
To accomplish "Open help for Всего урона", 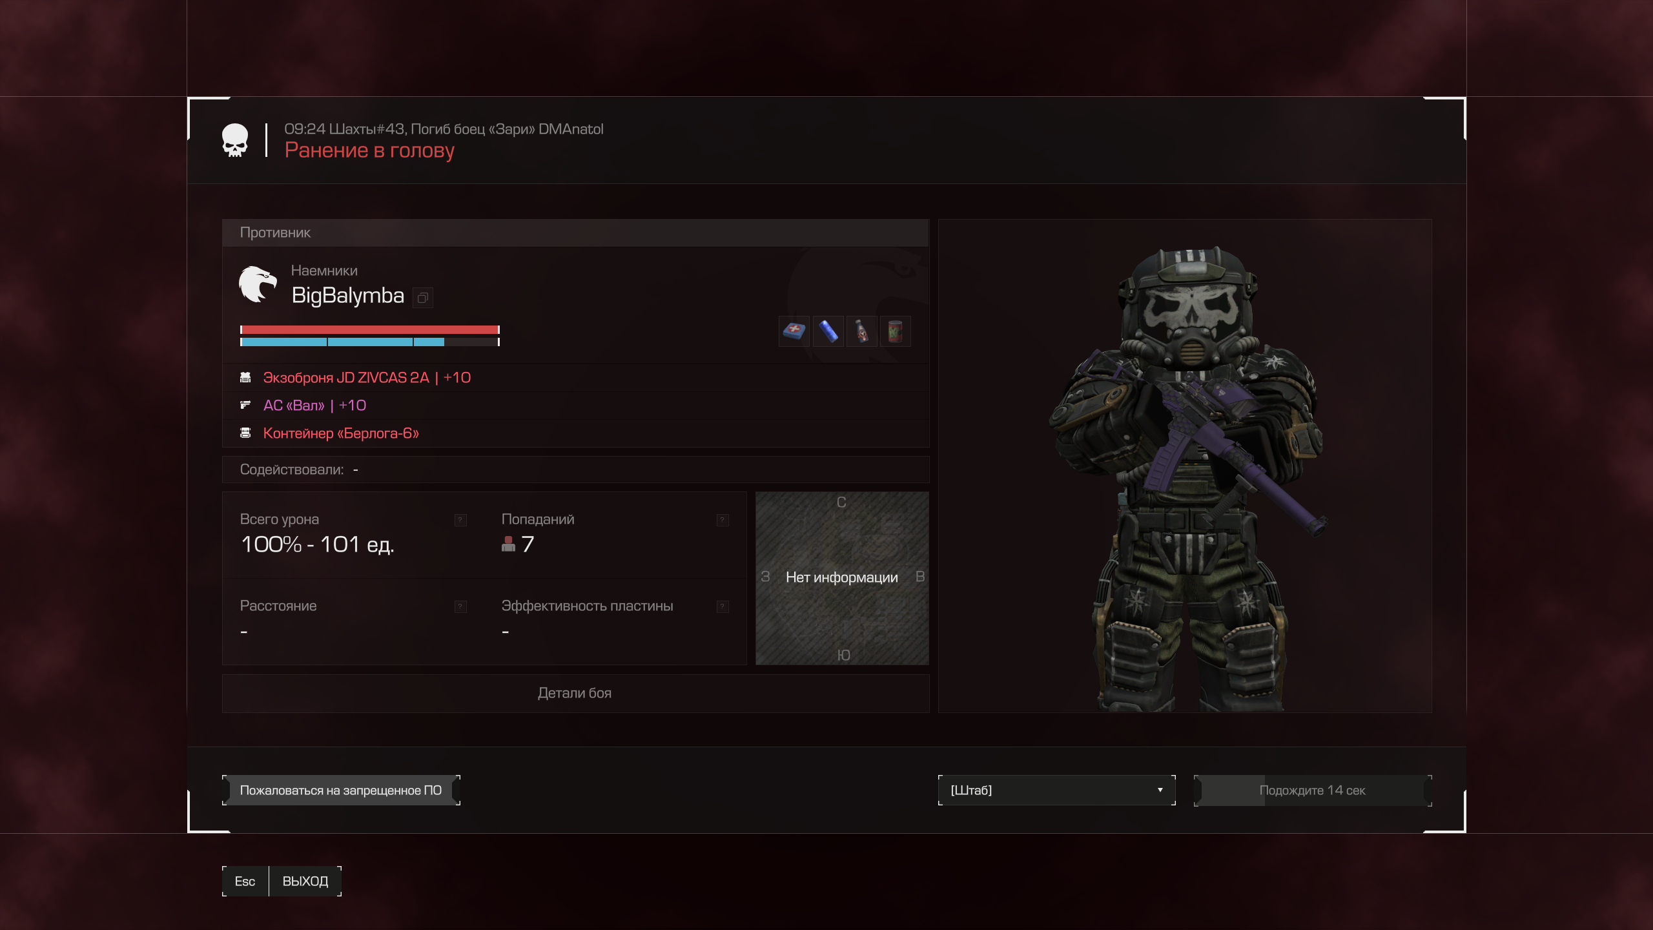I will click(460, 520).
